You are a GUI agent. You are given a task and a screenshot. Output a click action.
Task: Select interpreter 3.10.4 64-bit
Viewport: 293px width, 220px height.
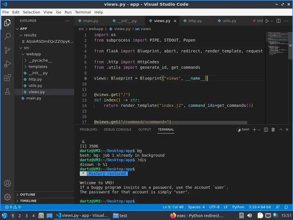coord(260,207)
